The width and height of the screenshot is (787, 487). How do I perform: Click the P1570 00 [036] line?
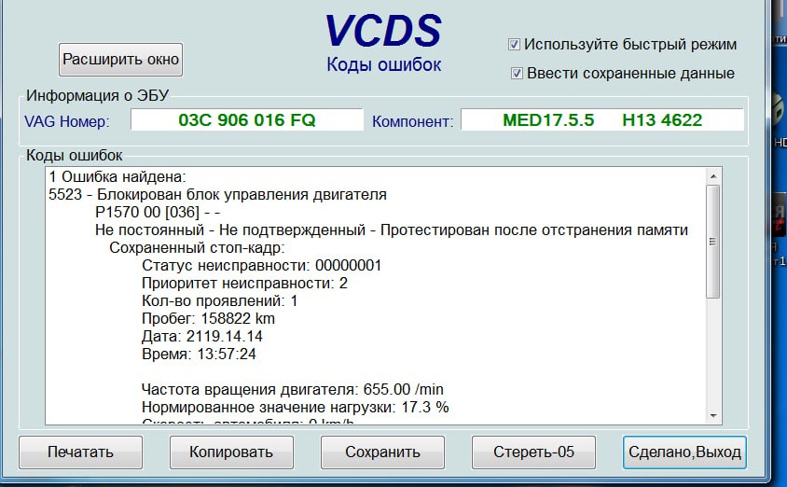pyautogui.click(x=158, y=213)
